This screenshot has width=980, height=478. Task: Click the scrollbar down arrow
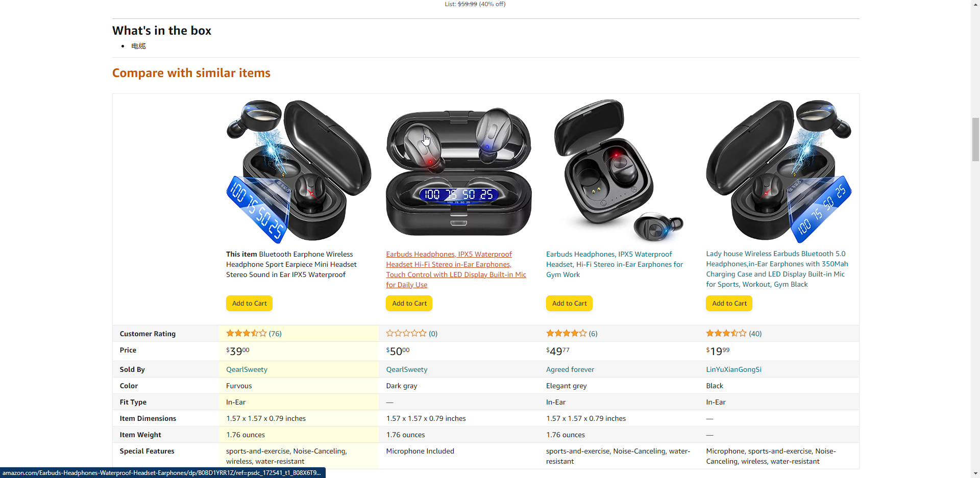975,473
